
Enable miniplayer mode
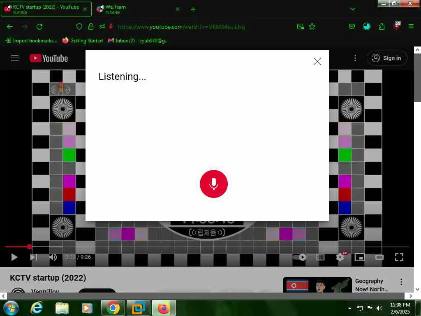[x=359, y=257]
